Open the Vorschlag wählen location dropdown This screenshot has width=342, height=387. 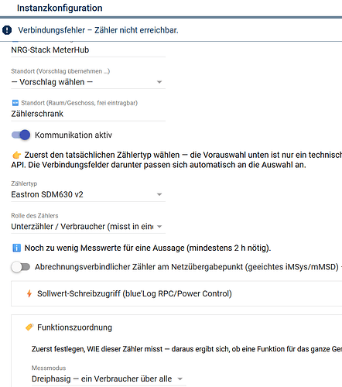[x=88, y=82]
